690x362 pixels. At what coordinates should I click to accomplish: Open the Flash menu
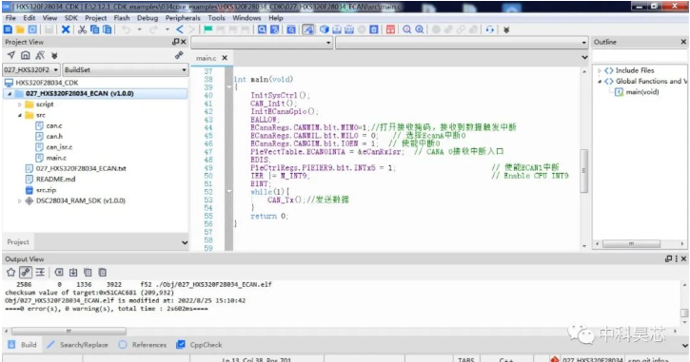122,18
